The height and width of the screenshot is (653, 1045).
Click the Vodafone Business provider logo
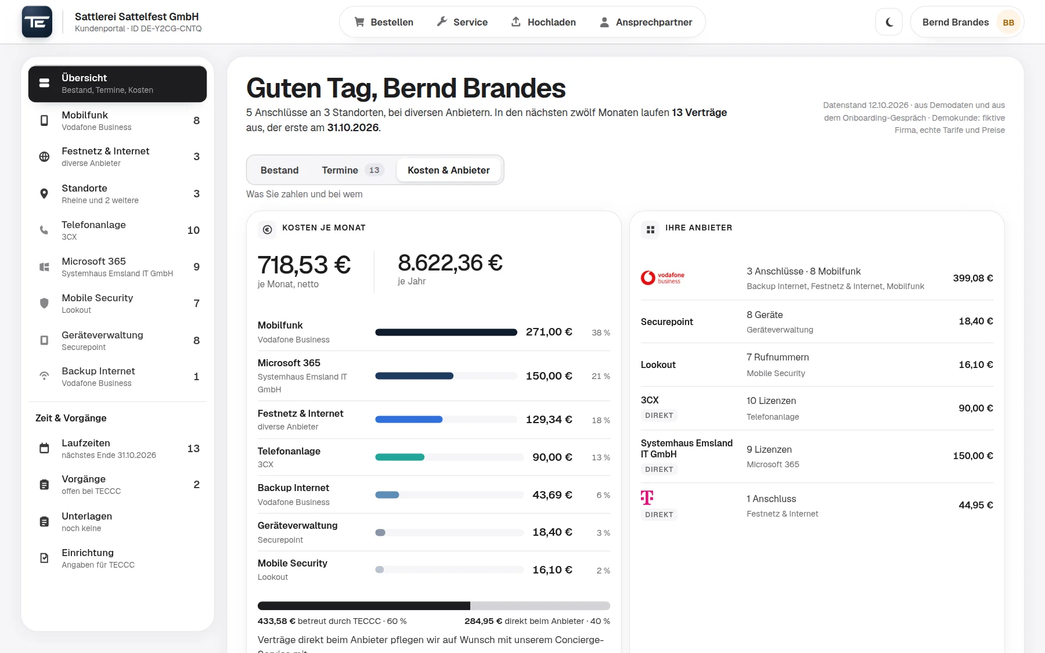(x=662, y=278)
